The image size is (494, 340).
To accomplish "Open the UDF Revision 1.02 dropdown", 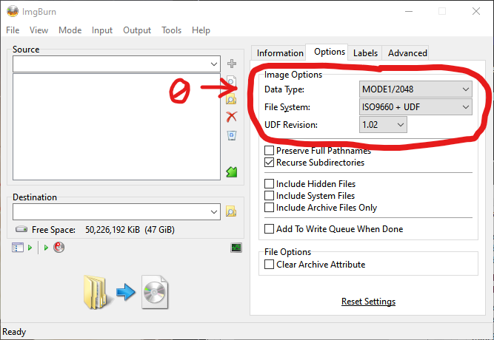I will point(383,125).
